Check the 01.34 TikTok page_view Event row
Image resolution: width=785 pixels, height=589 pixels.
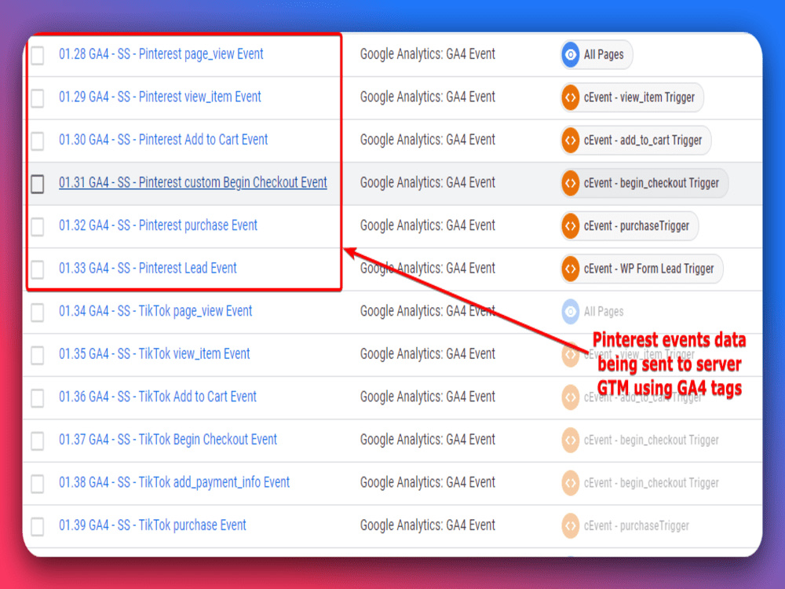click(38, 312)
